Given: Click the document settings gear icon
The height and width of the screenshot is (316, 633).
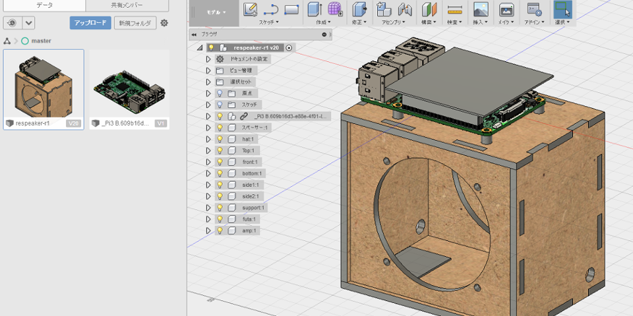Looking at the screenshot, I should pos(220,59).
